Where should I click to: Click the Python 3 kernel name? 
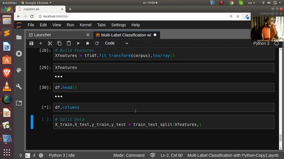click(x=261, y=43)
